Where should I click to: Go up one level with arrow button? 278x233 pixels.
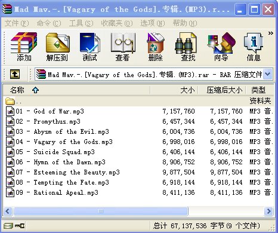(15, 74)
